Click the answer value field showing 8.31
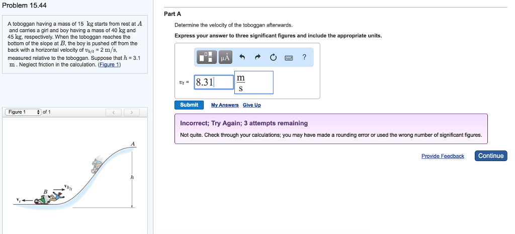 coord(213,82)
